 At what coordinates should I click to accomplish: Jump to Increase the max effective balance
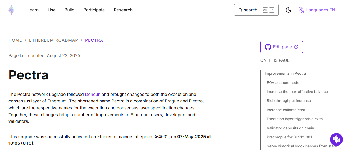297,92
